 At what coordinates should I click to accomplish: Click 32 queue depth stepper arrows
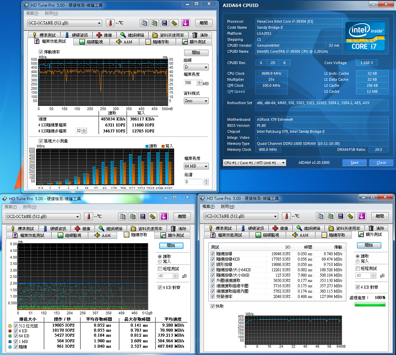[x=84, y=131]
